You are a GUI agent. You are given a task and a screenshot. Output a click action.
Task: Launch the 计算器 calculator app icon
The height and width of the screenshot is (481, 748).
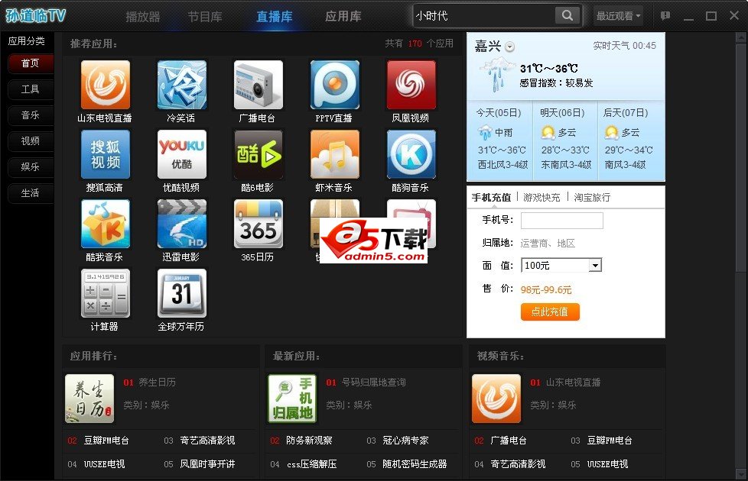click(x=106, y=293)
